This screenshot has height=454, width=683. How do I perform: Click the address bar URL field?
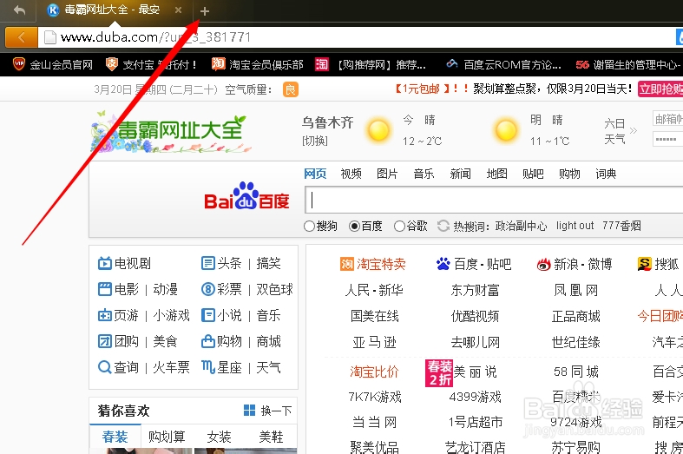(x=358, y=37)
